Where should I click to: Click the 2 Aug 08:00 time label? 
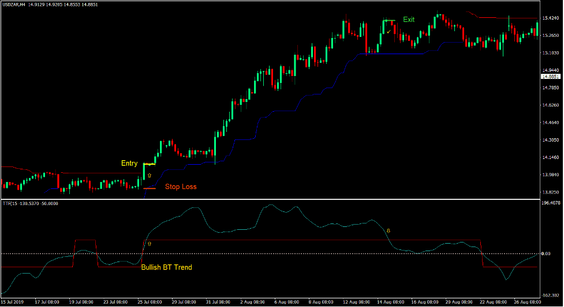[x=252, y=302]
